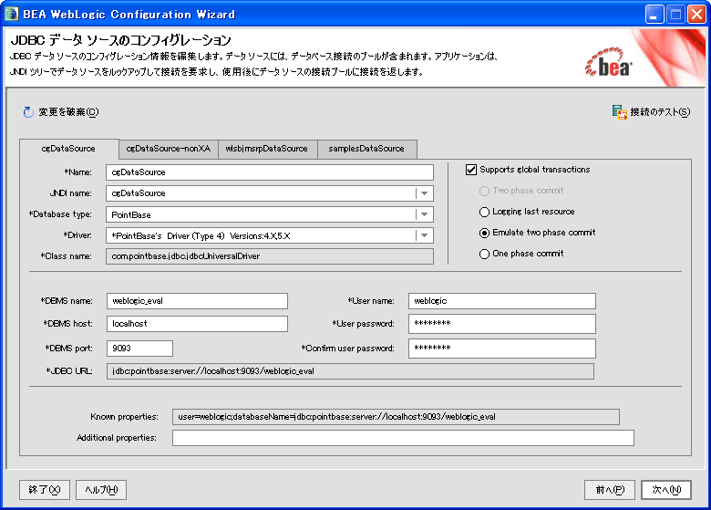Screen dimensions: 711x510
Task: Select One phase commit radio option
Action: click(x=484, y=254)
